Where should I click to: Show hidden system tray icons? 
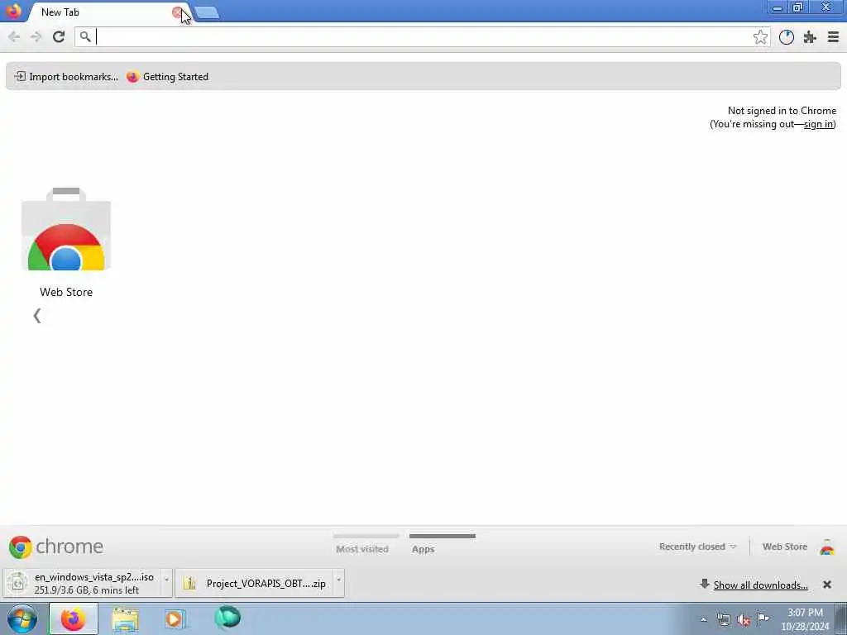(x=703, y=620)
